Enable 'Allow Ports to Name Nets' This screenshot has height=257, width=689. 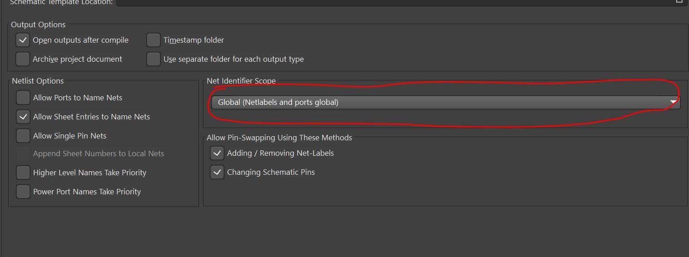click(x=23, y=98)
